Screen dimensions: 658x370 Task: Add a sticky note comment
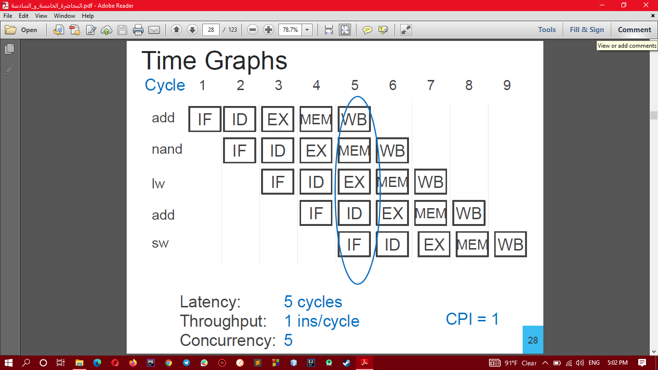(x=368, y=30)
